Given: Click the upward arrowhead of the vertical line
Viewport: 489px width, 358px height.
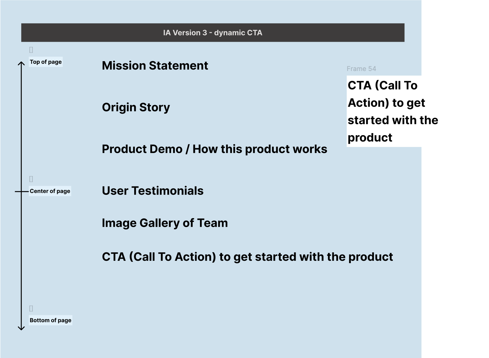Looking at the screenshot, I should [x=21, y=64].
